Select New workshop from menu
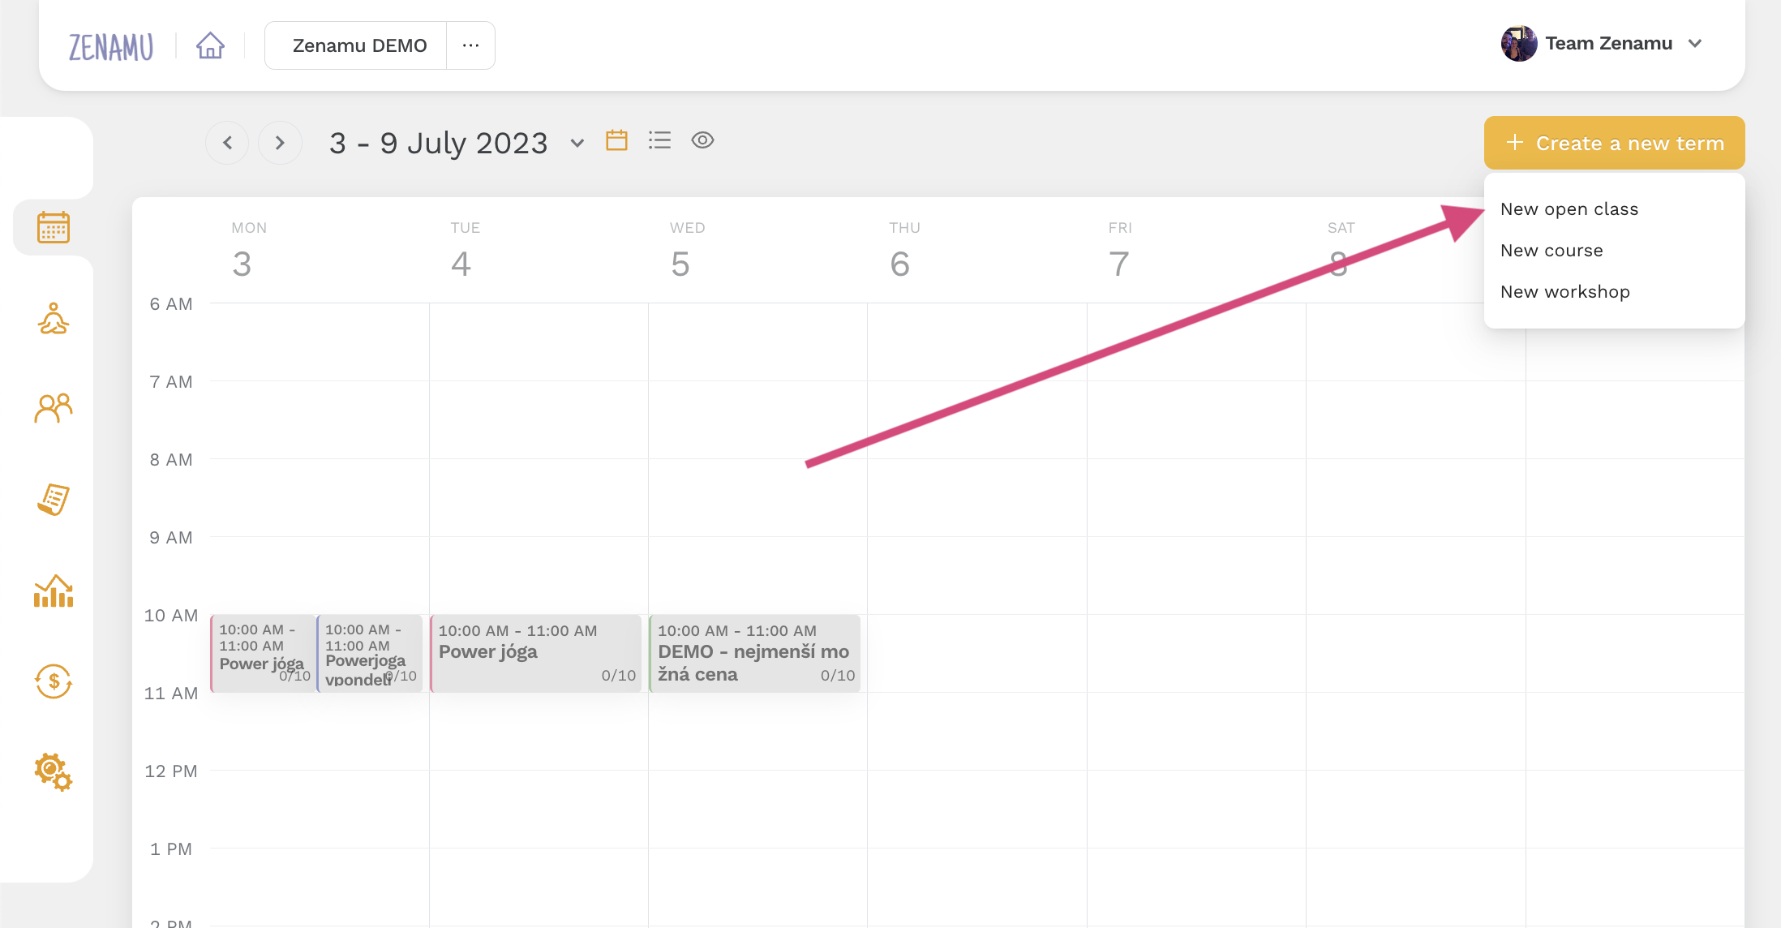1781x928 pixels. coord(1565,291)
